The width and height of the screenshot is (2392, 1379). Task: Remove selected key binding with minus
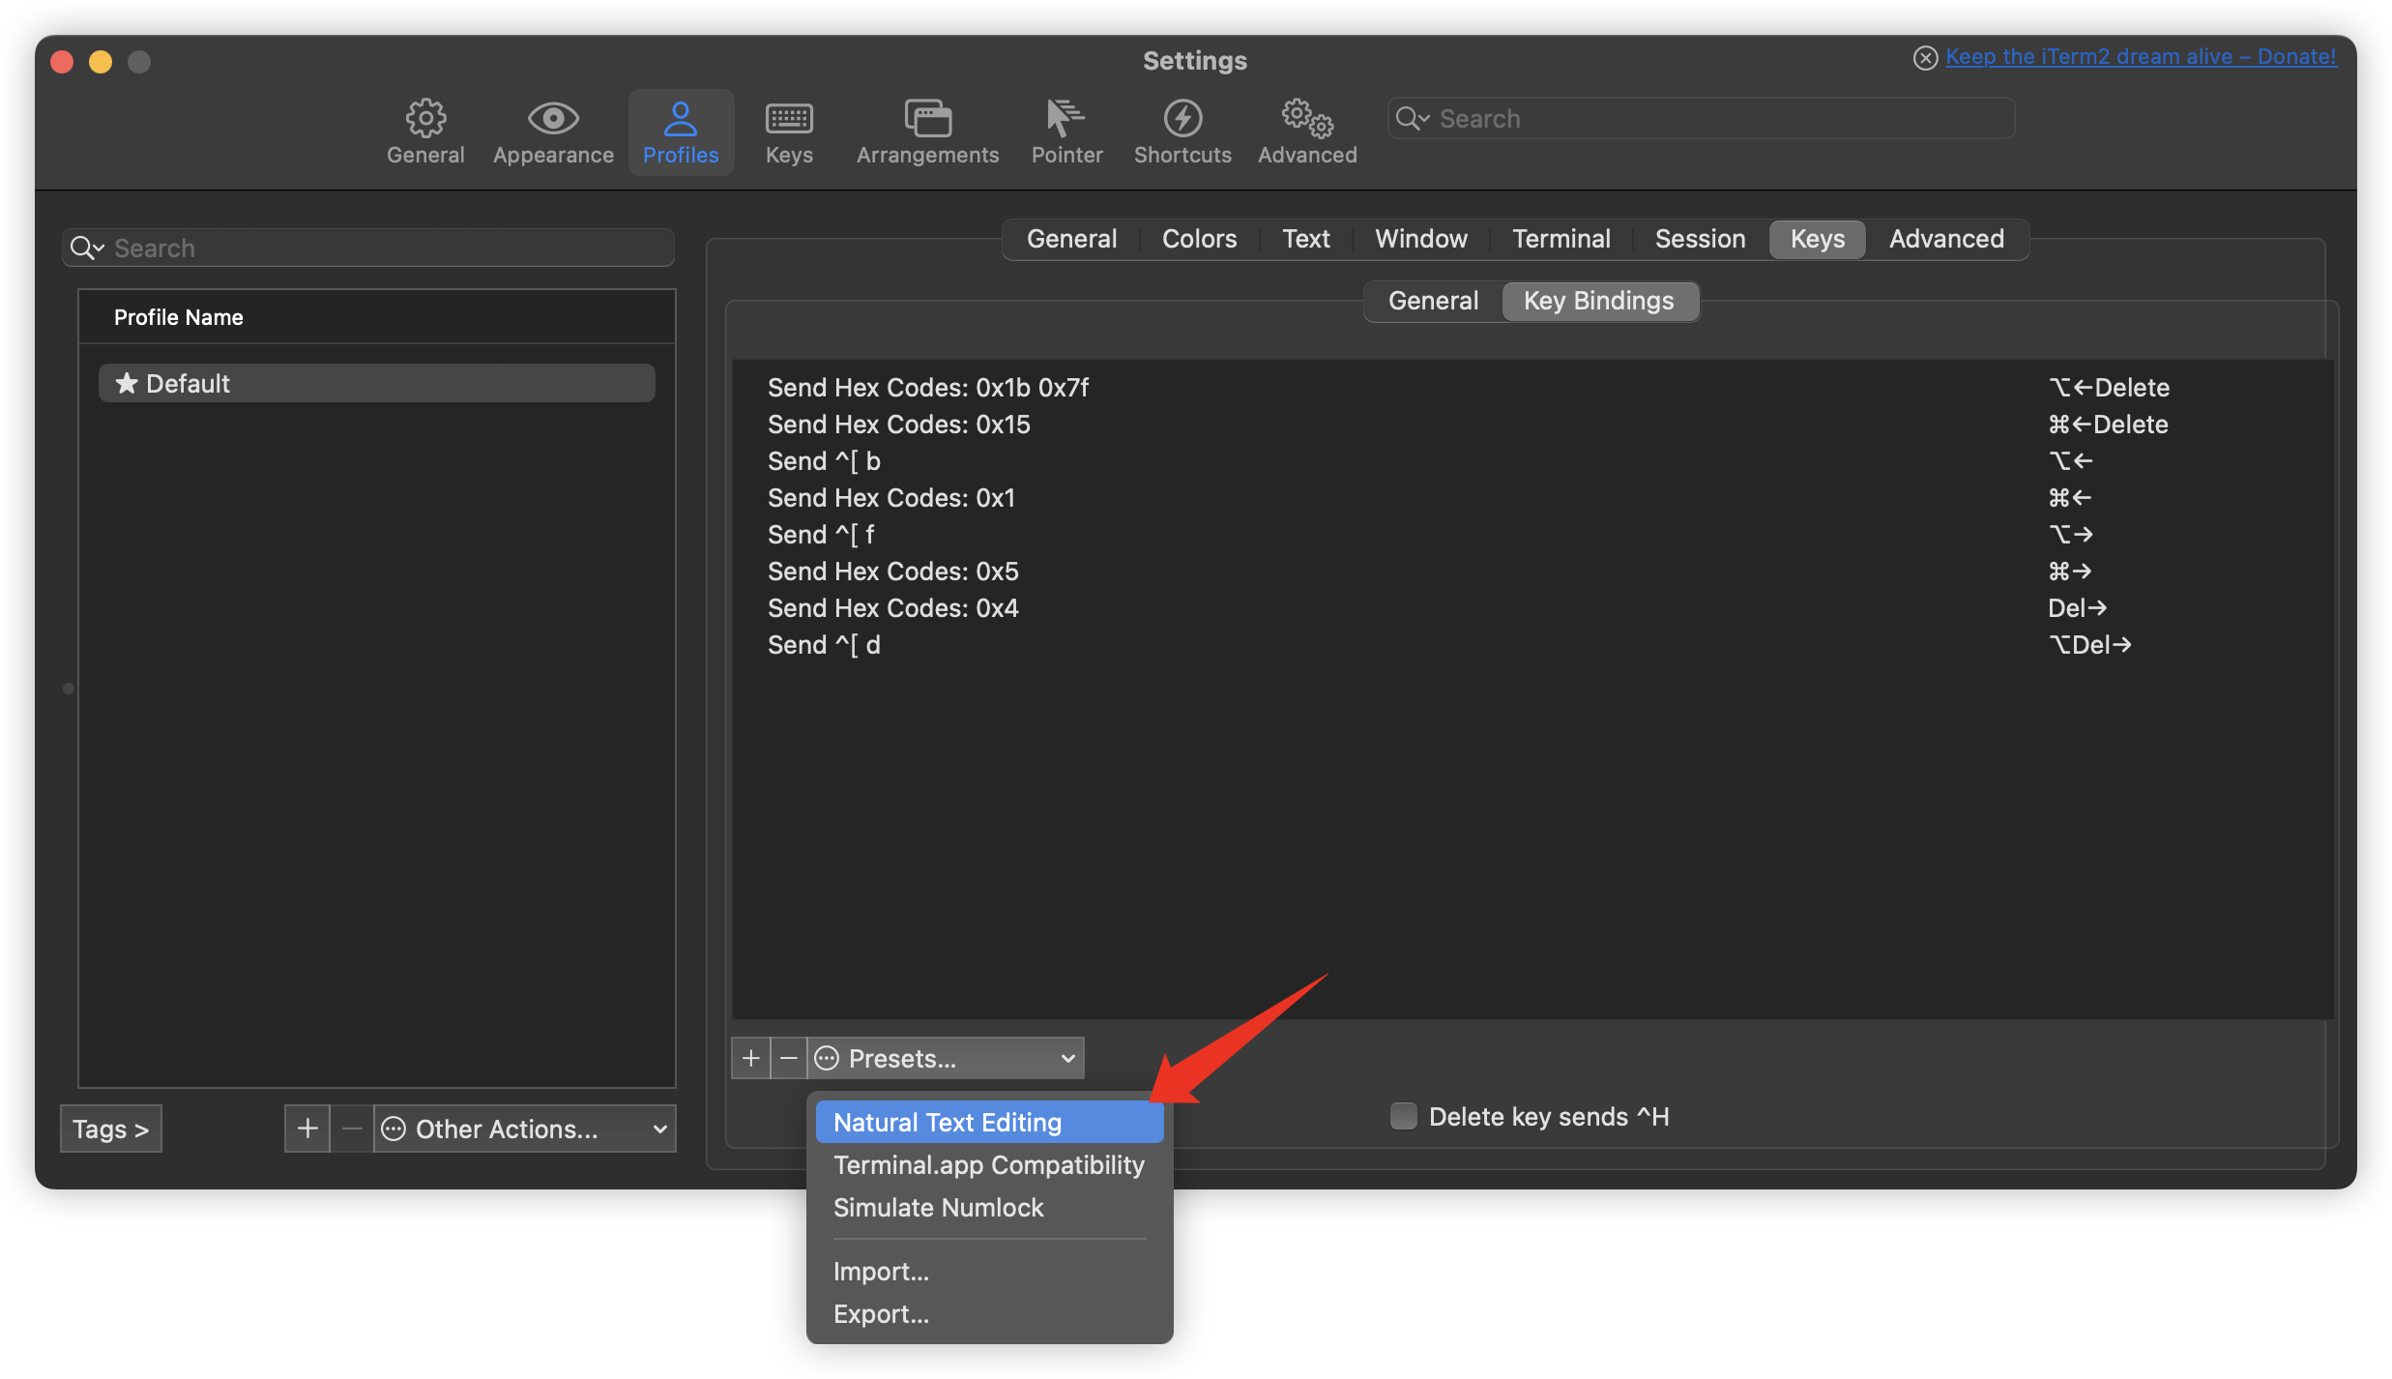click(x=789, y=1059)
